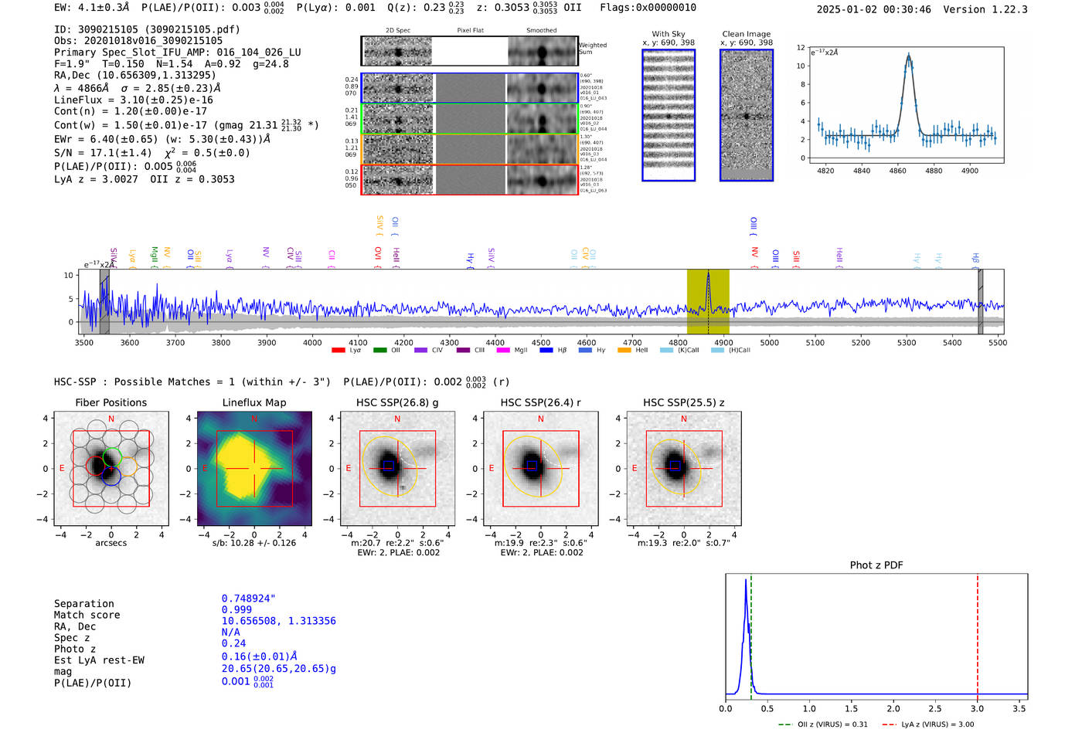Click the Gaussian emission line fit plot
The width and height of the screenshot is (1082, 736).
(907, 105)
